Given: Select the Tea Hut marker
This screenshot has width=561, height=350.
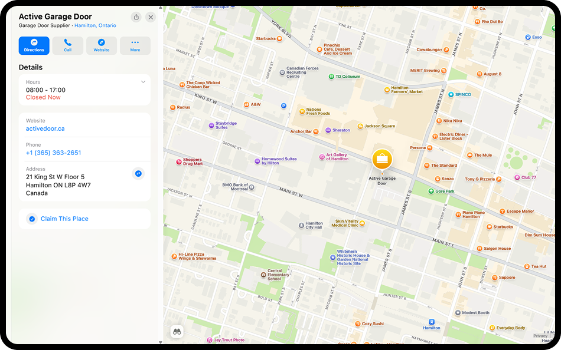Looking at the screenshot, I should tap(527, 266).
